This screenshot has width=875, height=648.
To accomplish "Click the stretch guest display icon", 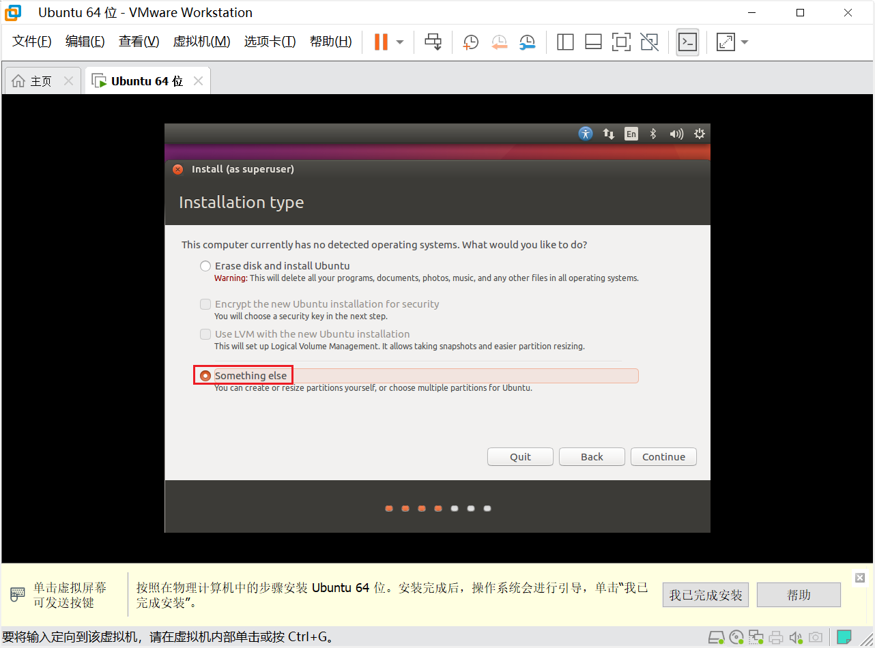I will 726,42.
